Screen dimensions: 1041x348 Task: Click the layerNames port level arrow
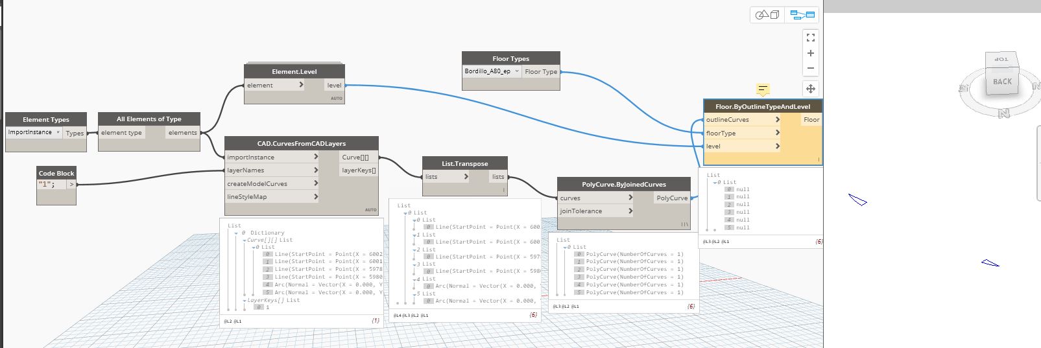pyautogui.click(x=316, y=170)
